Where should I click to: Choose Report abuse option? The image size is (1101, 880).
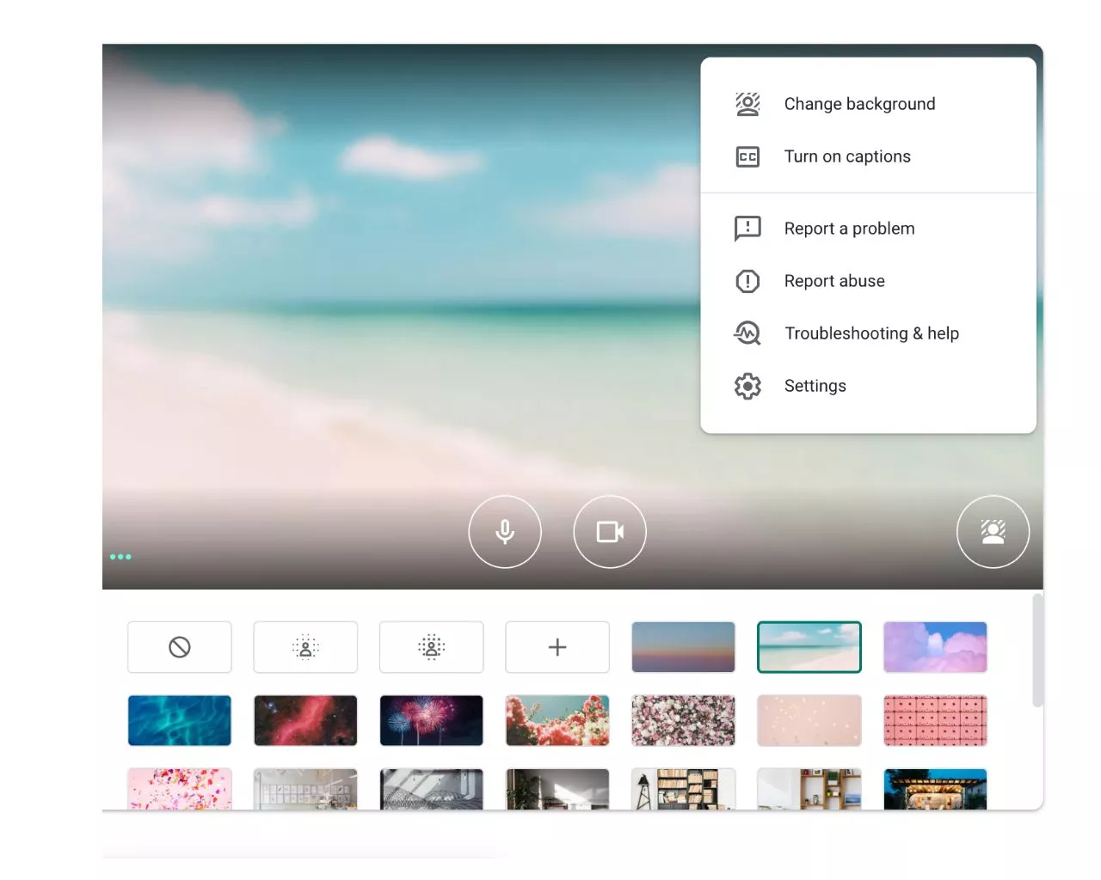click(x=833, y=281)
